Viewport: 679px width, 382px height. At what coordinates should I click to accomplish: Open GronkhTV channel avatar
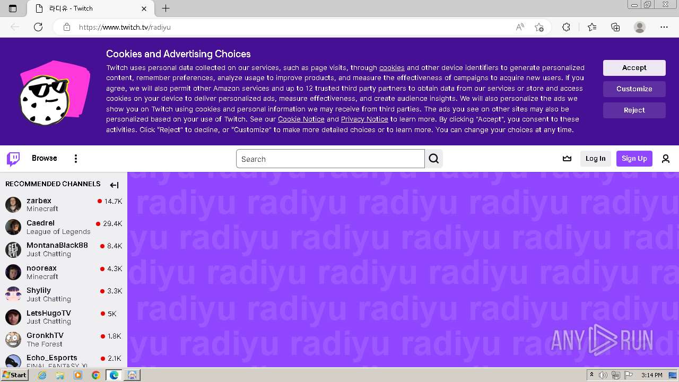13,340
